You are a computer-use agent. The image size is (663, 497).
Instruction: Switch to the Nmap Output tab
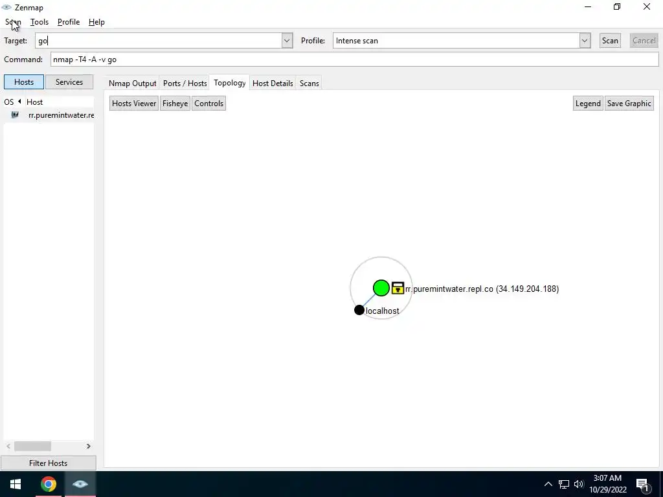[x=132, y=83]
